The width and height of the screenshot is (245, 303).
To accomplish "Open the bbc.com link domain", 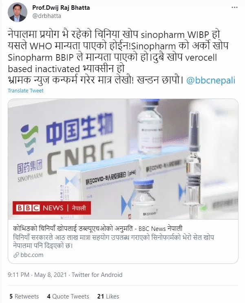I will point(32,255).
